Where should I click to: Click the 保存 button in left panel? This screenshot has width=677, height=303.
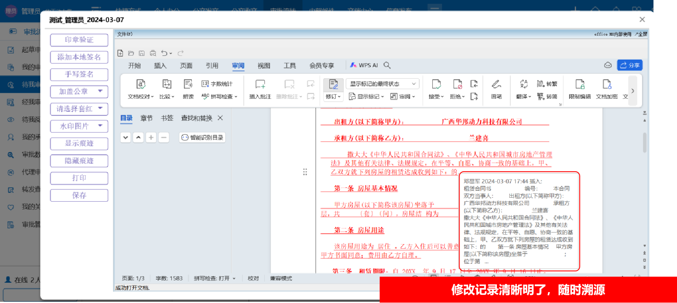[79, 195]
